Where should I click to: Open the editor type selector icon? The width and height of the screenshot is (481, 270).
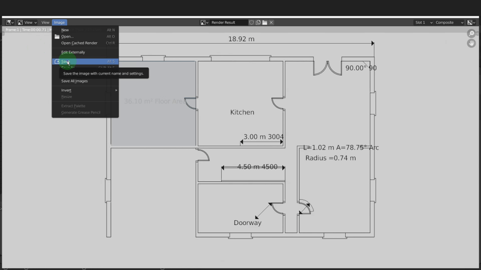click(9, 22)
